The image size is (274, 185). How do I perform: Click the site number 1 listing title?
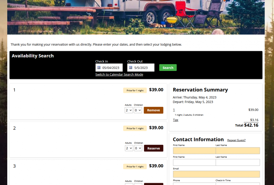click(14, 90)
